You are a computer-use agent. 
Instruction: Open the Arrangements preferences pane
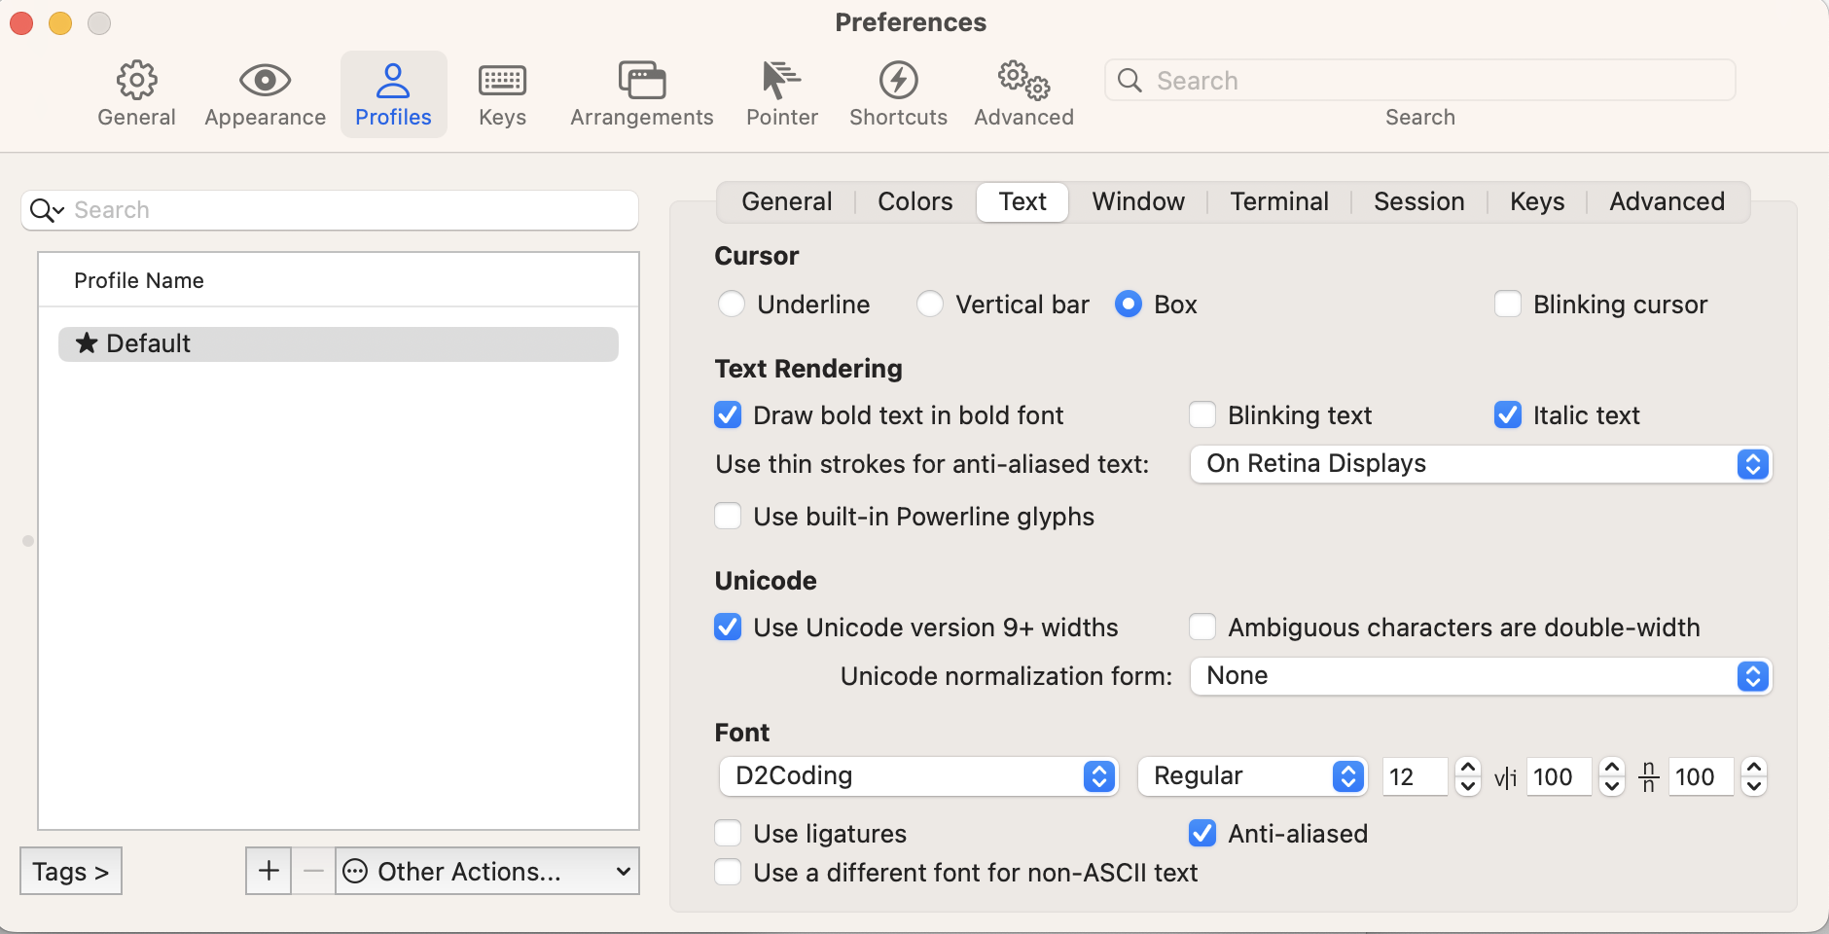(642, 94)
